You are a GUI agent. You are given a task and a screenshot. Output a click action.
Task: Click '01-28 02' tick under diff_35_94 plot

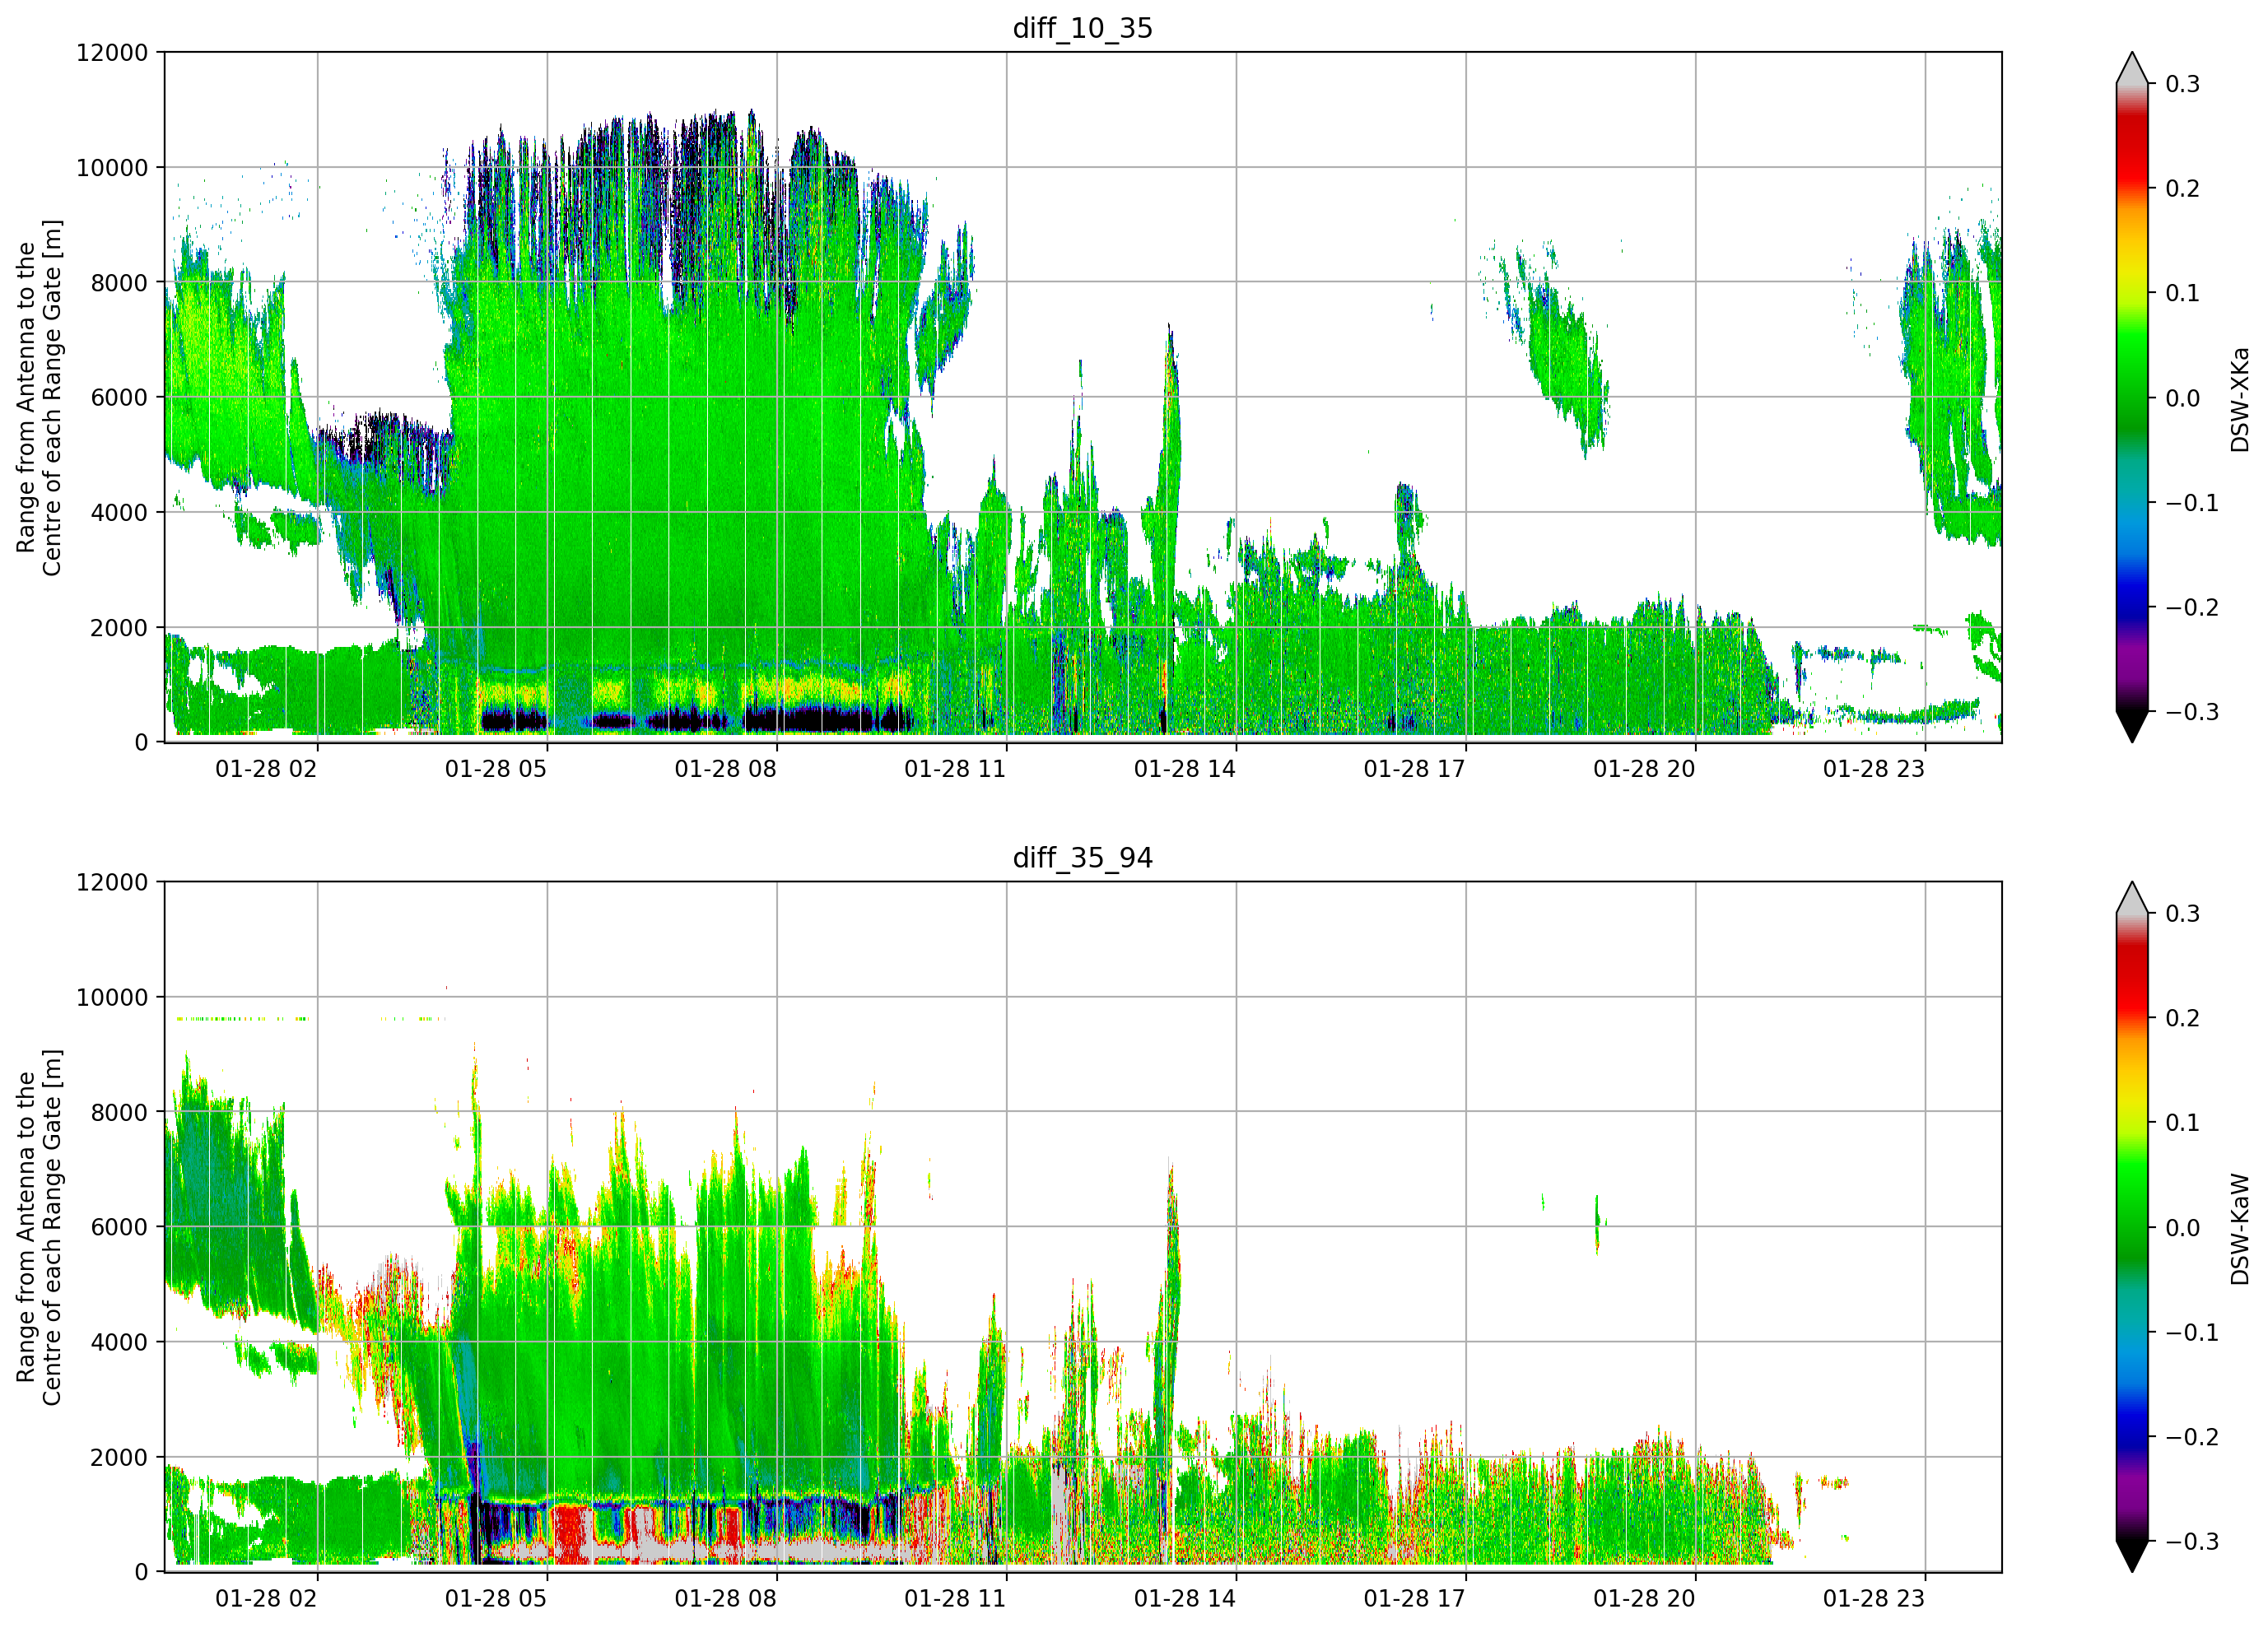click(x=266, y=1599)
